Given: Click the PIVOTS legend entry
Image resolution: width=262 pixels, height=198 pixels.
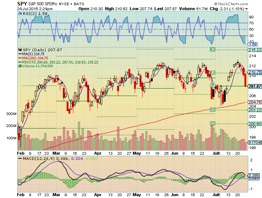Looking at the screenshot, I should coord(58,62).
